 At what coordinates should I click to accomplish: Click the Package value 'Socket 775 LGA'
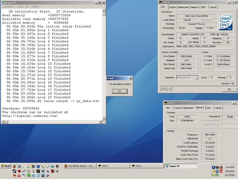tap(197, 24)
